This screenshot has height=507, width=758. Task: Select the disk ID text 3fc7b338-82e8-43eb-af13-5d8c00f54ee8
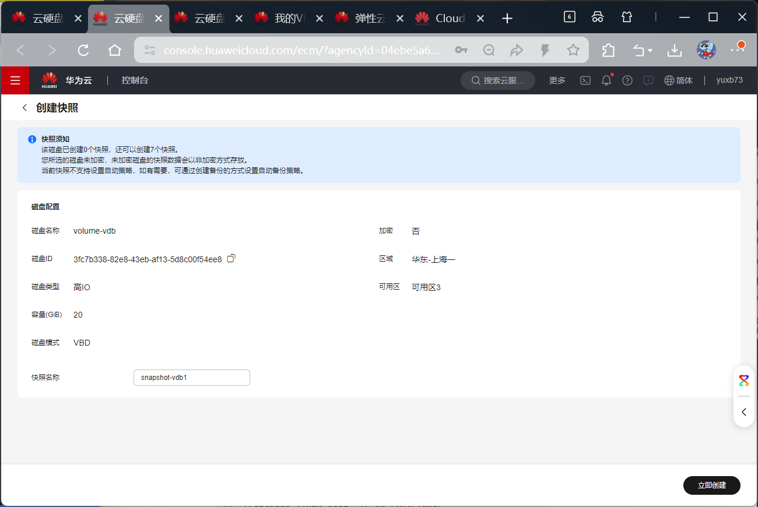point(148,259)
